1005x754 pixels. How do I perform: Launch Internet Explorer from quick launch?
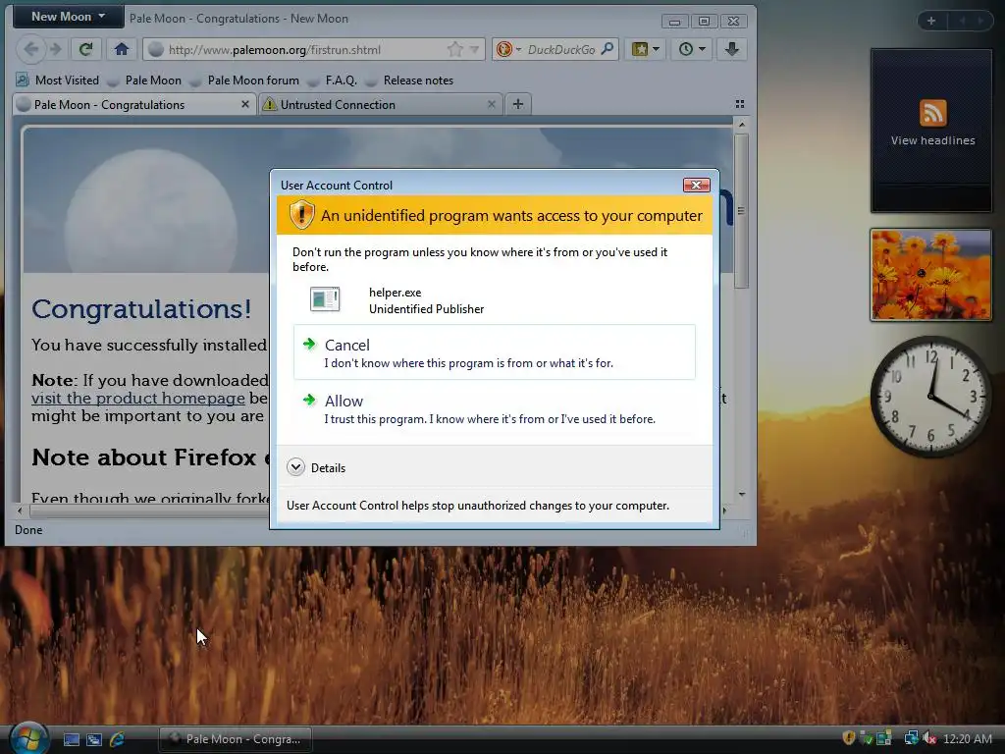[117, 739]
